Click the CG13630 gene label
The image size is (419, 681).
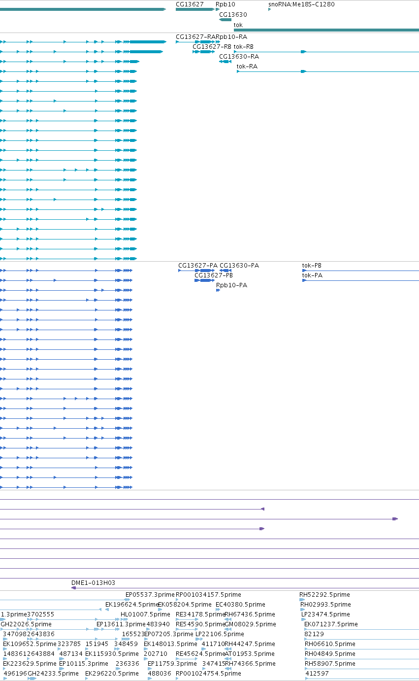tap(233, 15)
